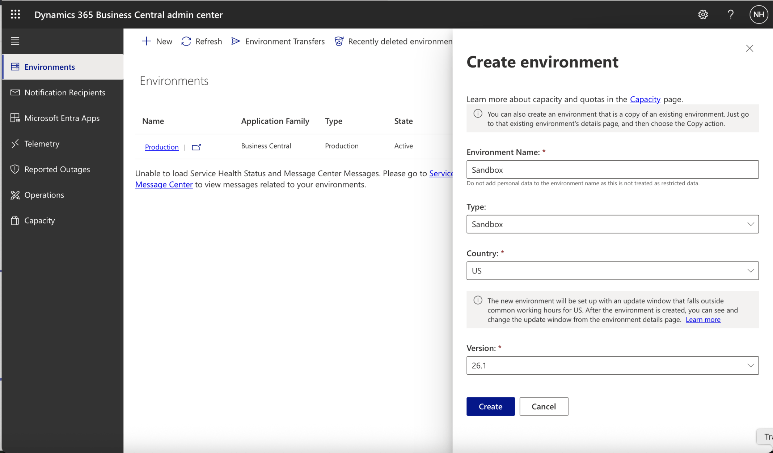Follow the Capacity page link
Screen dimensions: 773x453
(645, 99)
